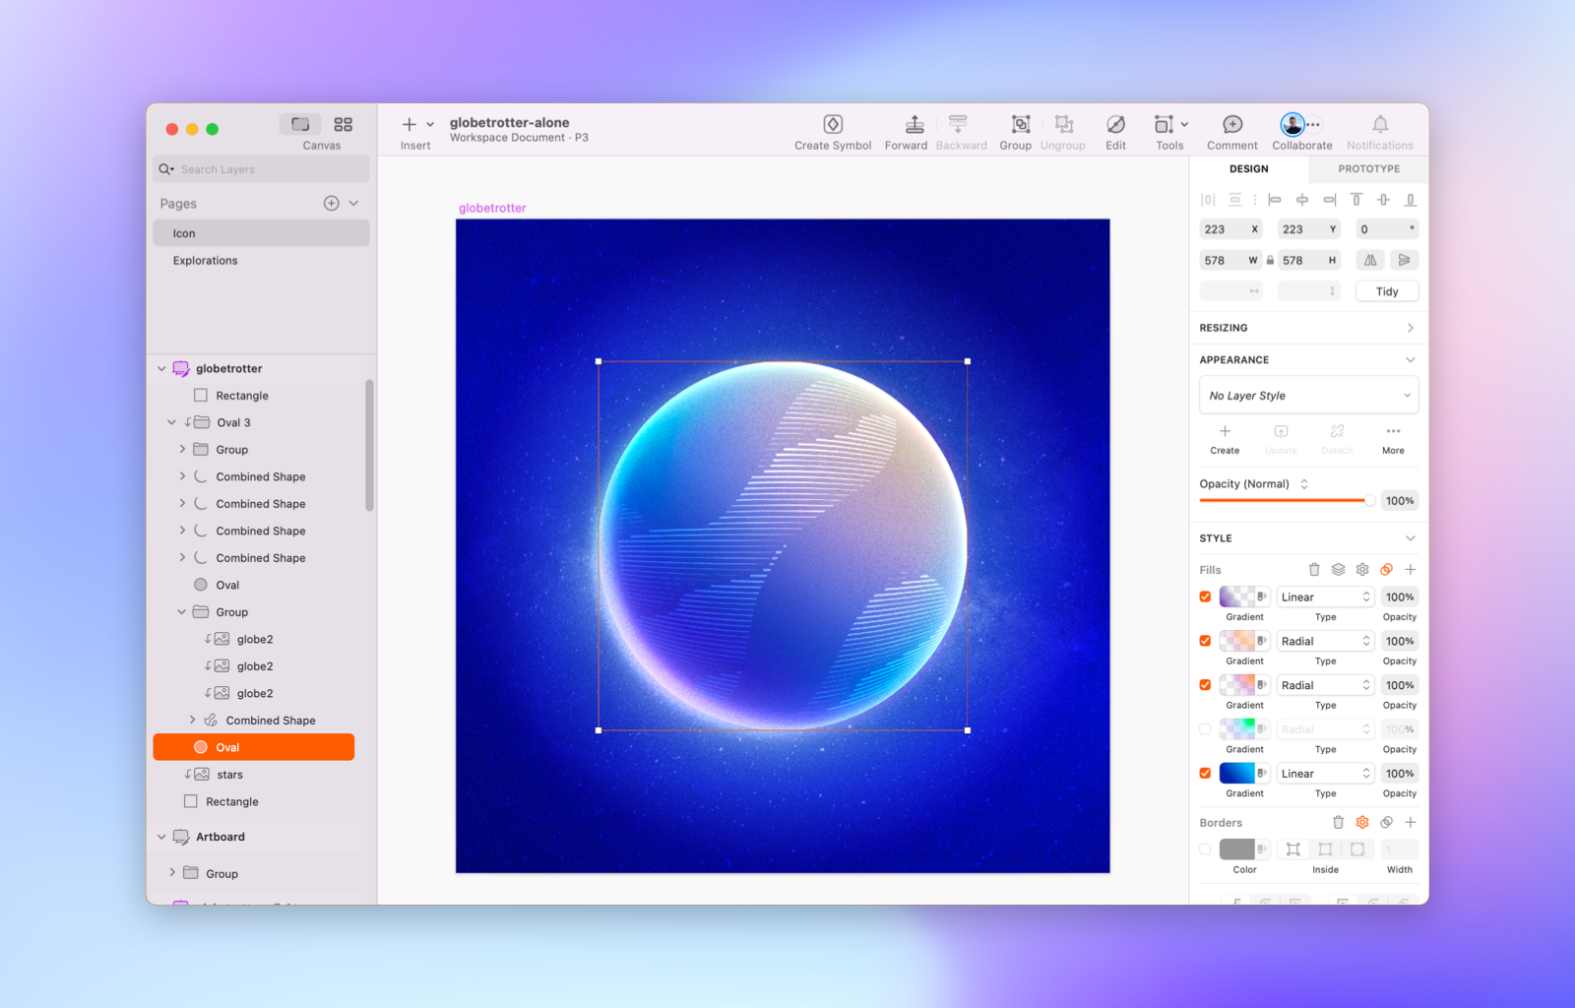Image resolution: width=1575 pixels, height=1008 pixels.
Task: Open the blue Linear gradient swatch
Action: tap(1235, 773)
